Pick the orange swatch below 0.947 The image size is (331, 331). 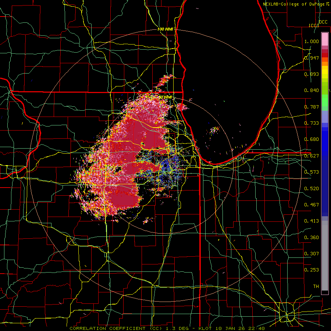325,64
